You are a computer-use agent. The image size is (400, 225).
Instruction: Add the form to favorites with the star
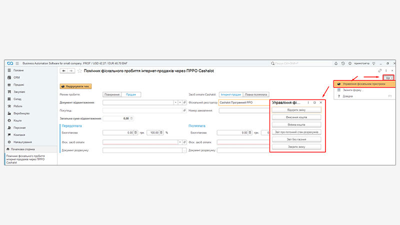[x=79, y=71]
